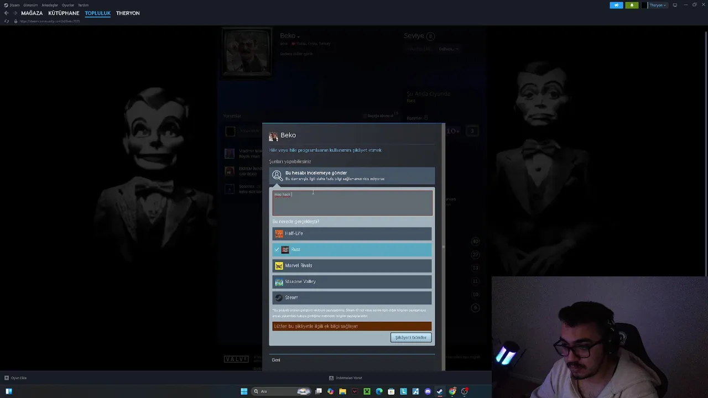Click the taskbar Ara search box
Screen dimensions: 708x398
tap(282, 391)
